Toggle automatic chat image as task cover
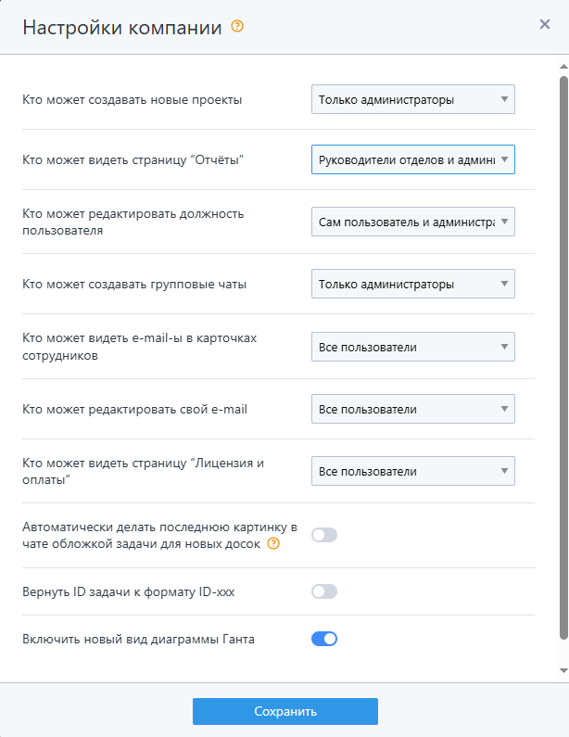Screen dimensions: 569x737 324,535
